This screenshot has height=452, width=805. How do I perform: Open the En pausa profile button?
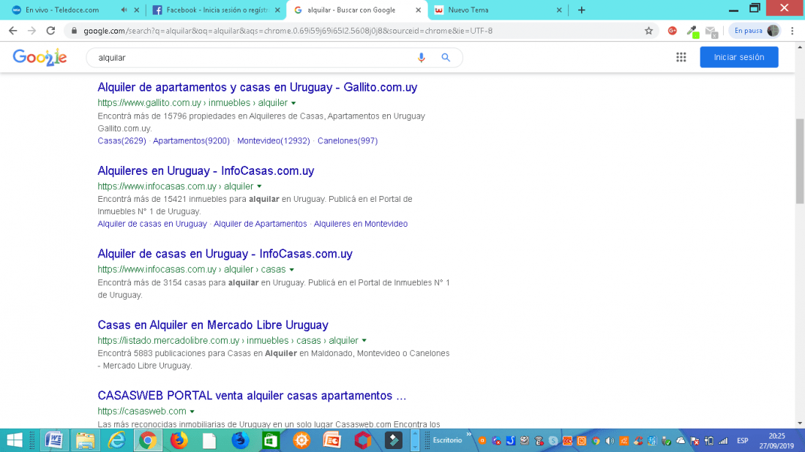coord(756,31)
